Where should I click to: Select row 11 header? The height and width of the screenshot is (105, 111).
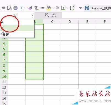4,82
